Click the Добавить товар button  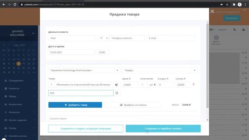click(75, 105)
